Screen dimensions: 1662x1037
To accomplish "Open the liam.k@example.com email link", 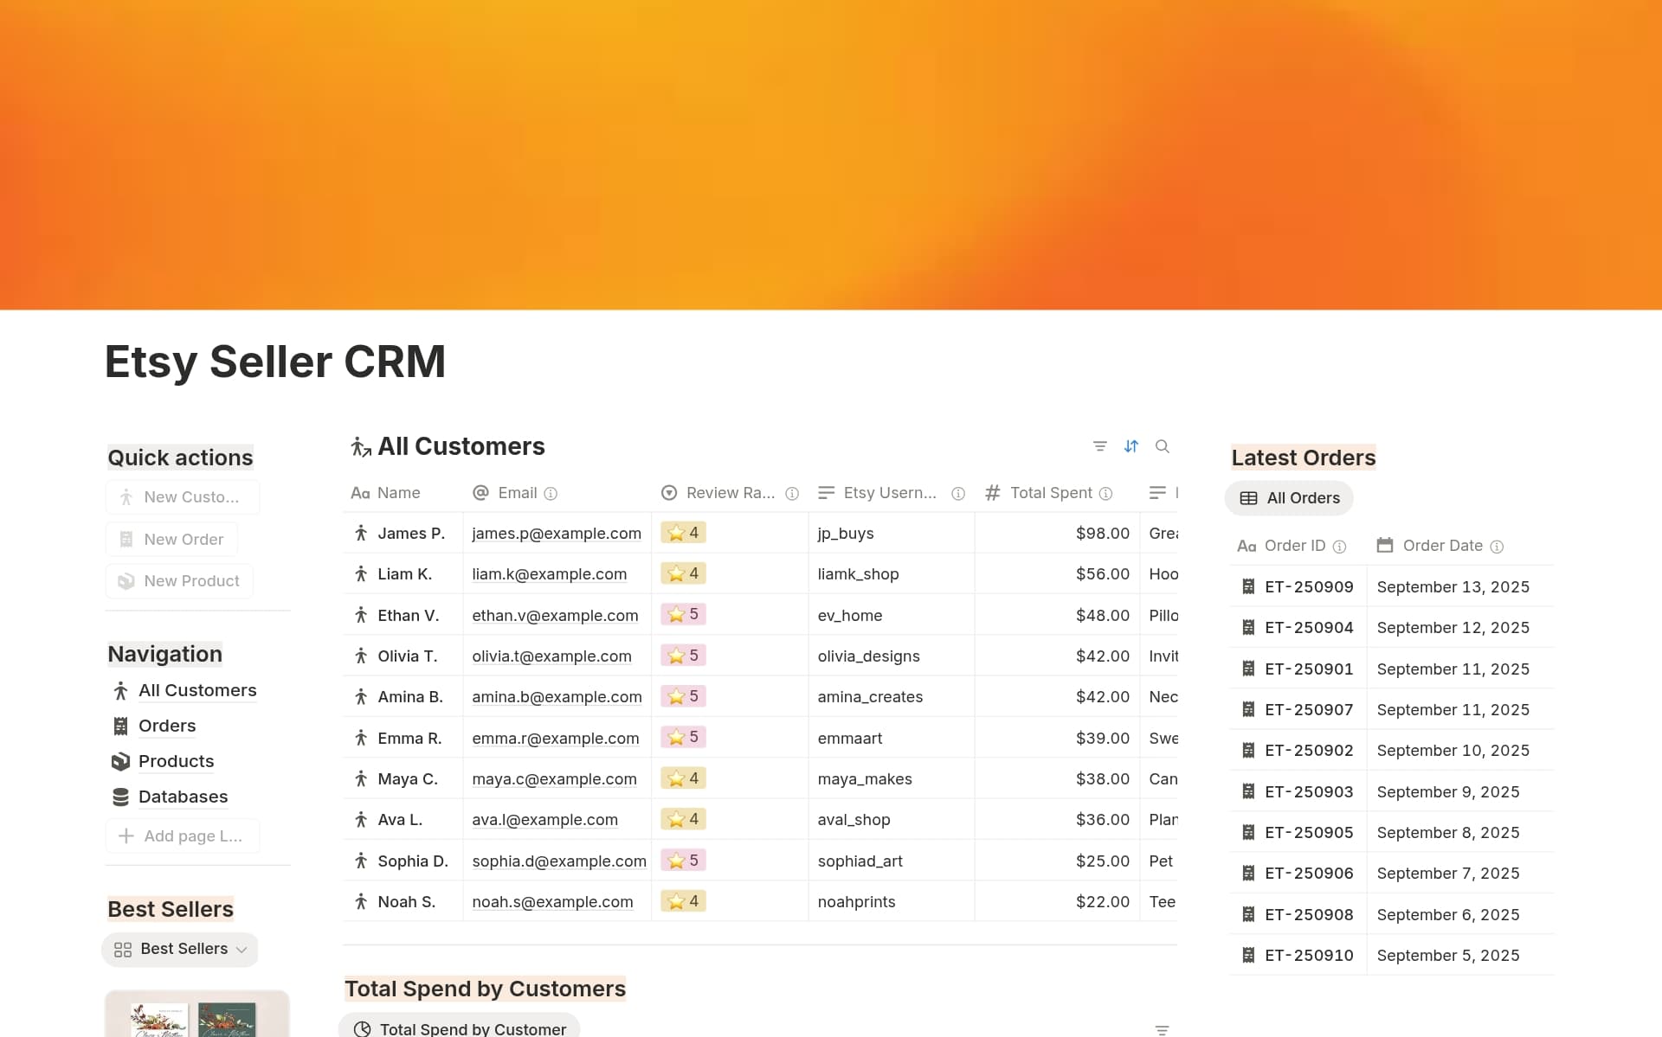I will pyautogui.click(x=549, y=573).
